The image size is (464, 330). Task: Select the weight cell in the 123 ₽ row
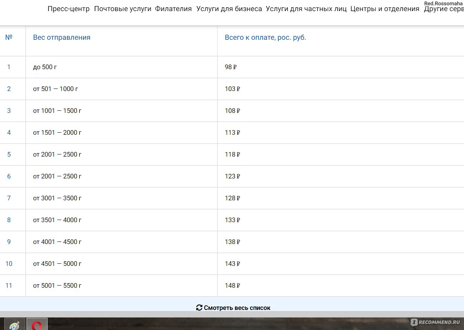coord(122,176)
